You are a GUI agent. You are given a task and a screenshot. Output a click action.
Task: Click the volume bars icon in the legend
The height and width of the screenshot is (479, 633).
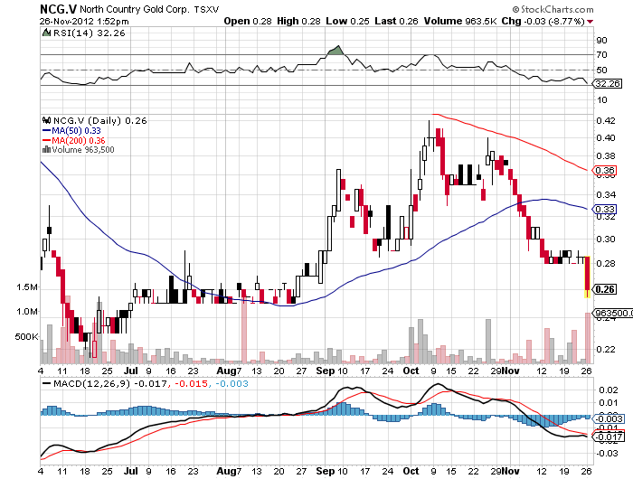[46, 150]
